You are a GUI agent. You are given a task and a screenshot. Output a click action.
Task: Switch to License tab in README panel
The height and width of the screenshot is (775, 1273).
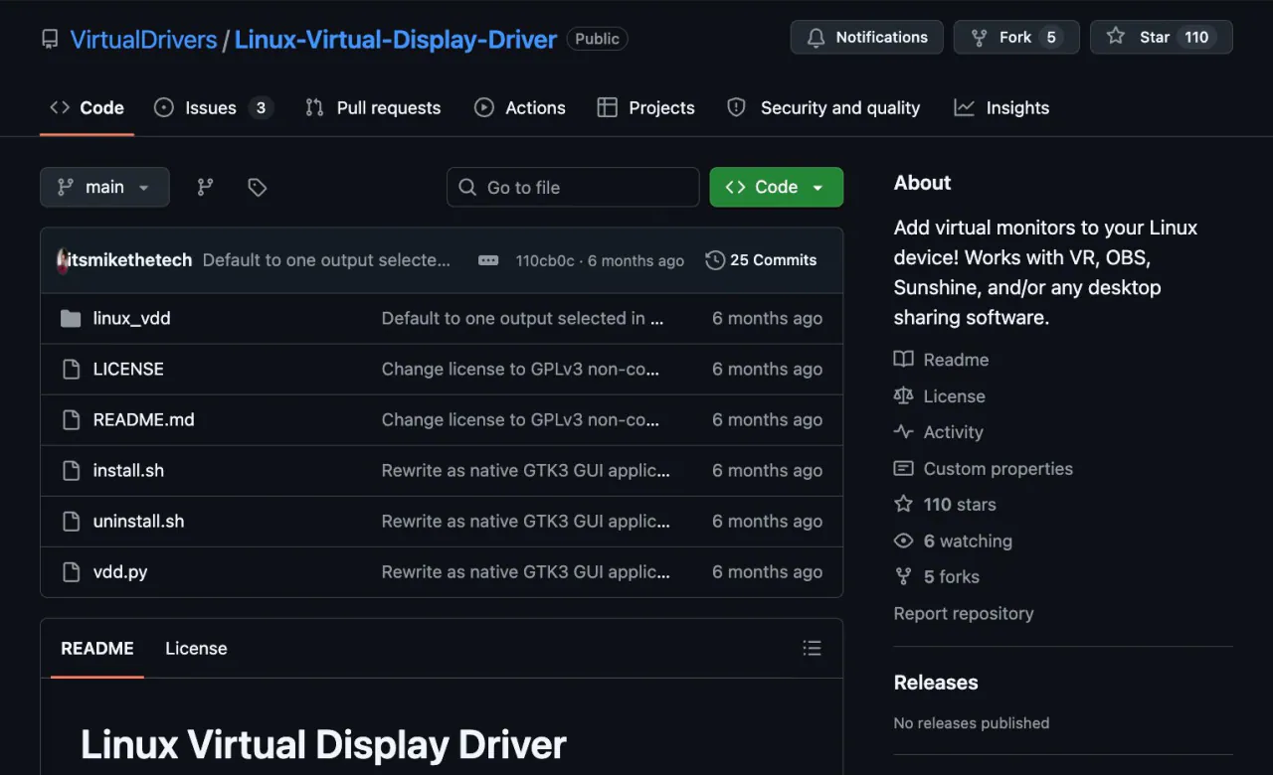pyautogui.click(x=196, y=648)
